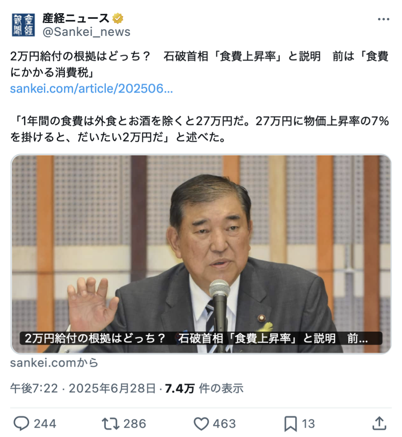402x437 pixels.
Task: Click the Sankei newspaper profile avatar
Action: [x=23, y=25]
